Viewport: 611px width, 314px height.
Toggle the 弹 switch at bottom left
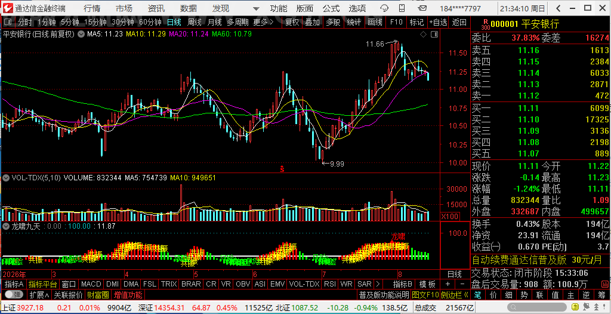[x=14, y=294]
